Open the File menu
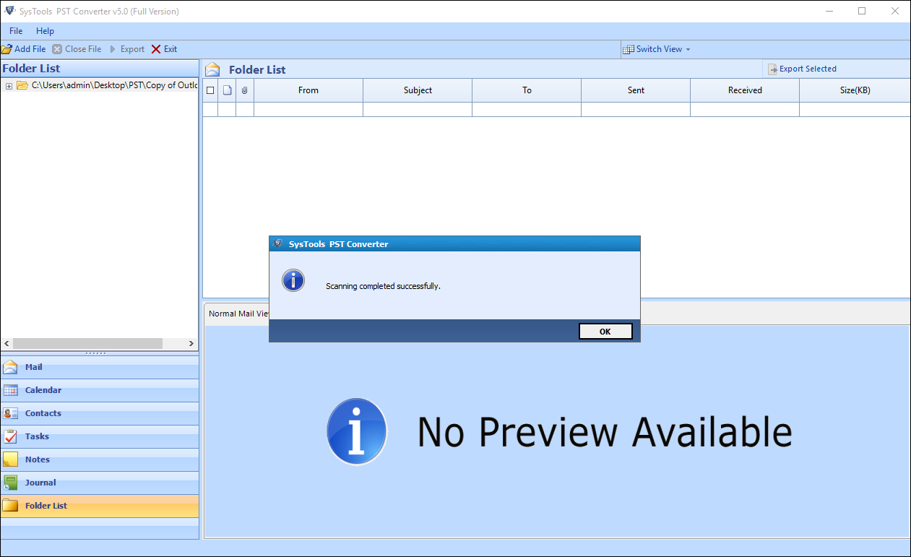Image resolution: width=911 pixels, height=557 pixels. click(16, 31)
